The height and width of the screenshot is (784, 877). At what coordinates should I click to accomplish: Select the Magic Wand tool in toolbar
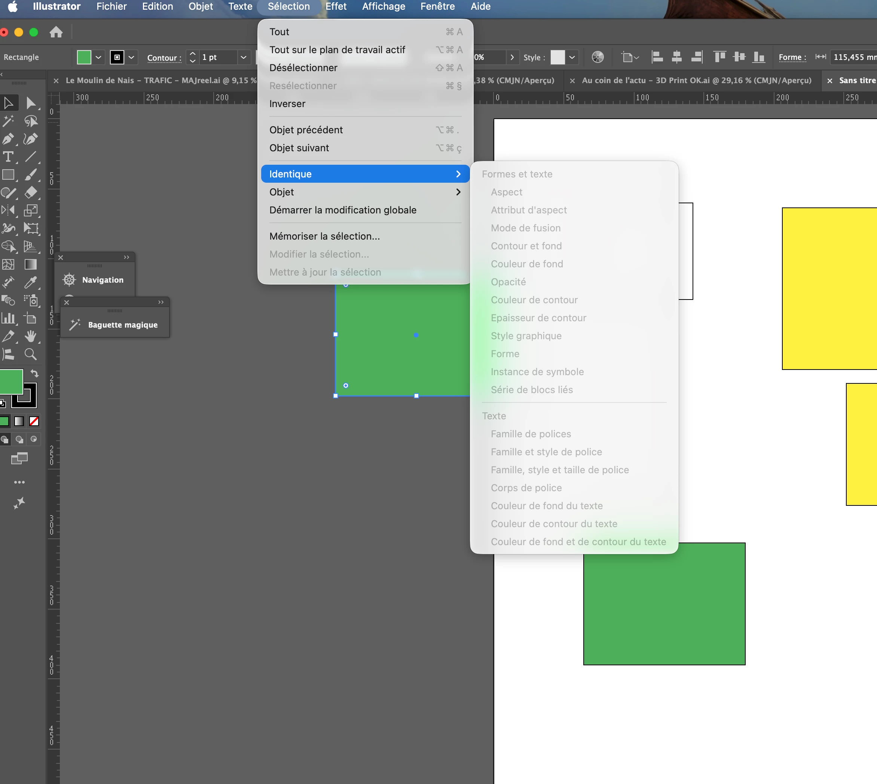8,121
